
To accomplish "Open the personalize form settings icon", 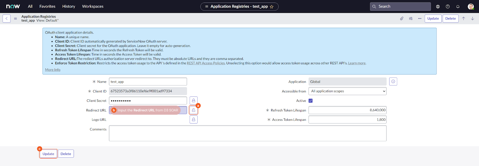I will click(x=411, y=19).
